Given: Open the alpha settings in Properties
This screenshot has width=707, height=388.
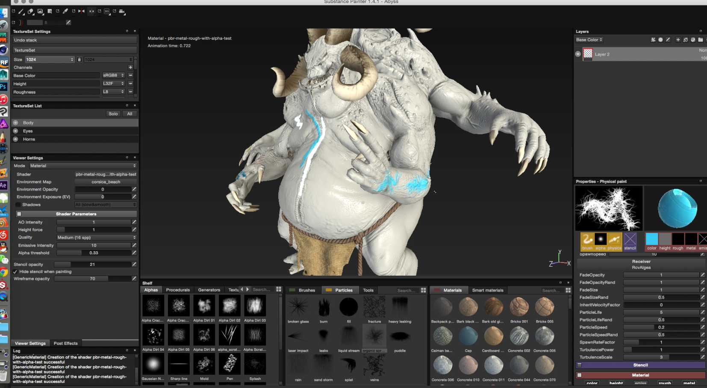Looking at the screenshot, I should [x=601, y=241].
